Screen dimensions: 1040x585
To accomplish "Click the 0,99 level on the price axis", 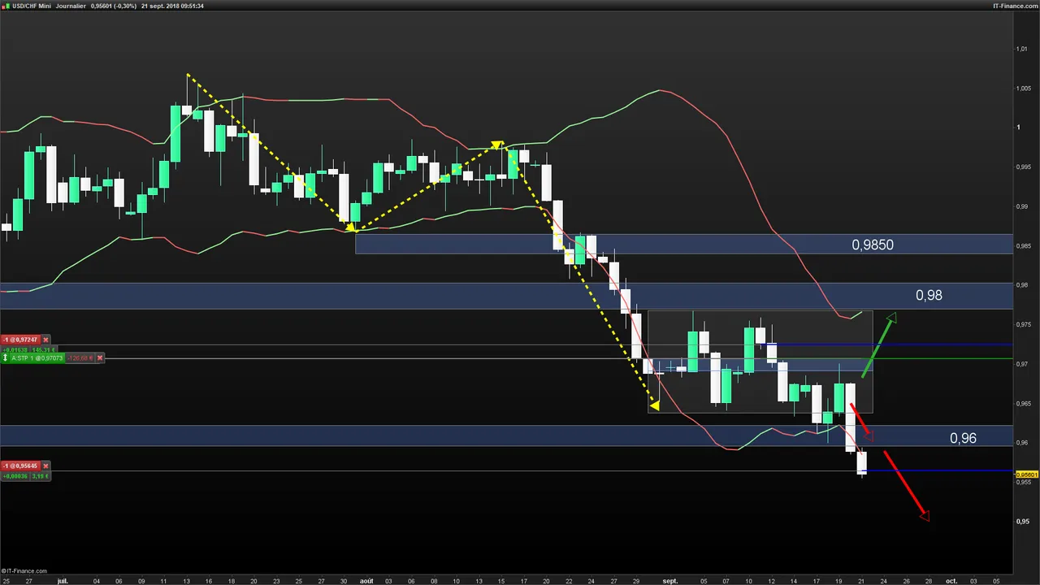I will tap(1021, 206).
